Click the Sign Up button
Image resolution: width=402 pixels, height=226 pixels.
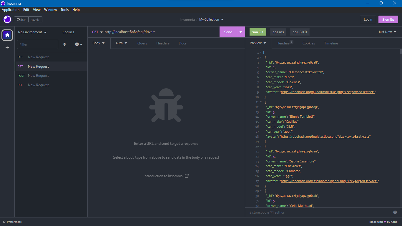(388, 19)
